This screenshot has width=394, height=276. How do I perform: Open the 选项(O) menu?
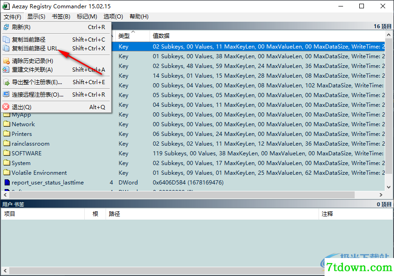click(x=113, y=17)
